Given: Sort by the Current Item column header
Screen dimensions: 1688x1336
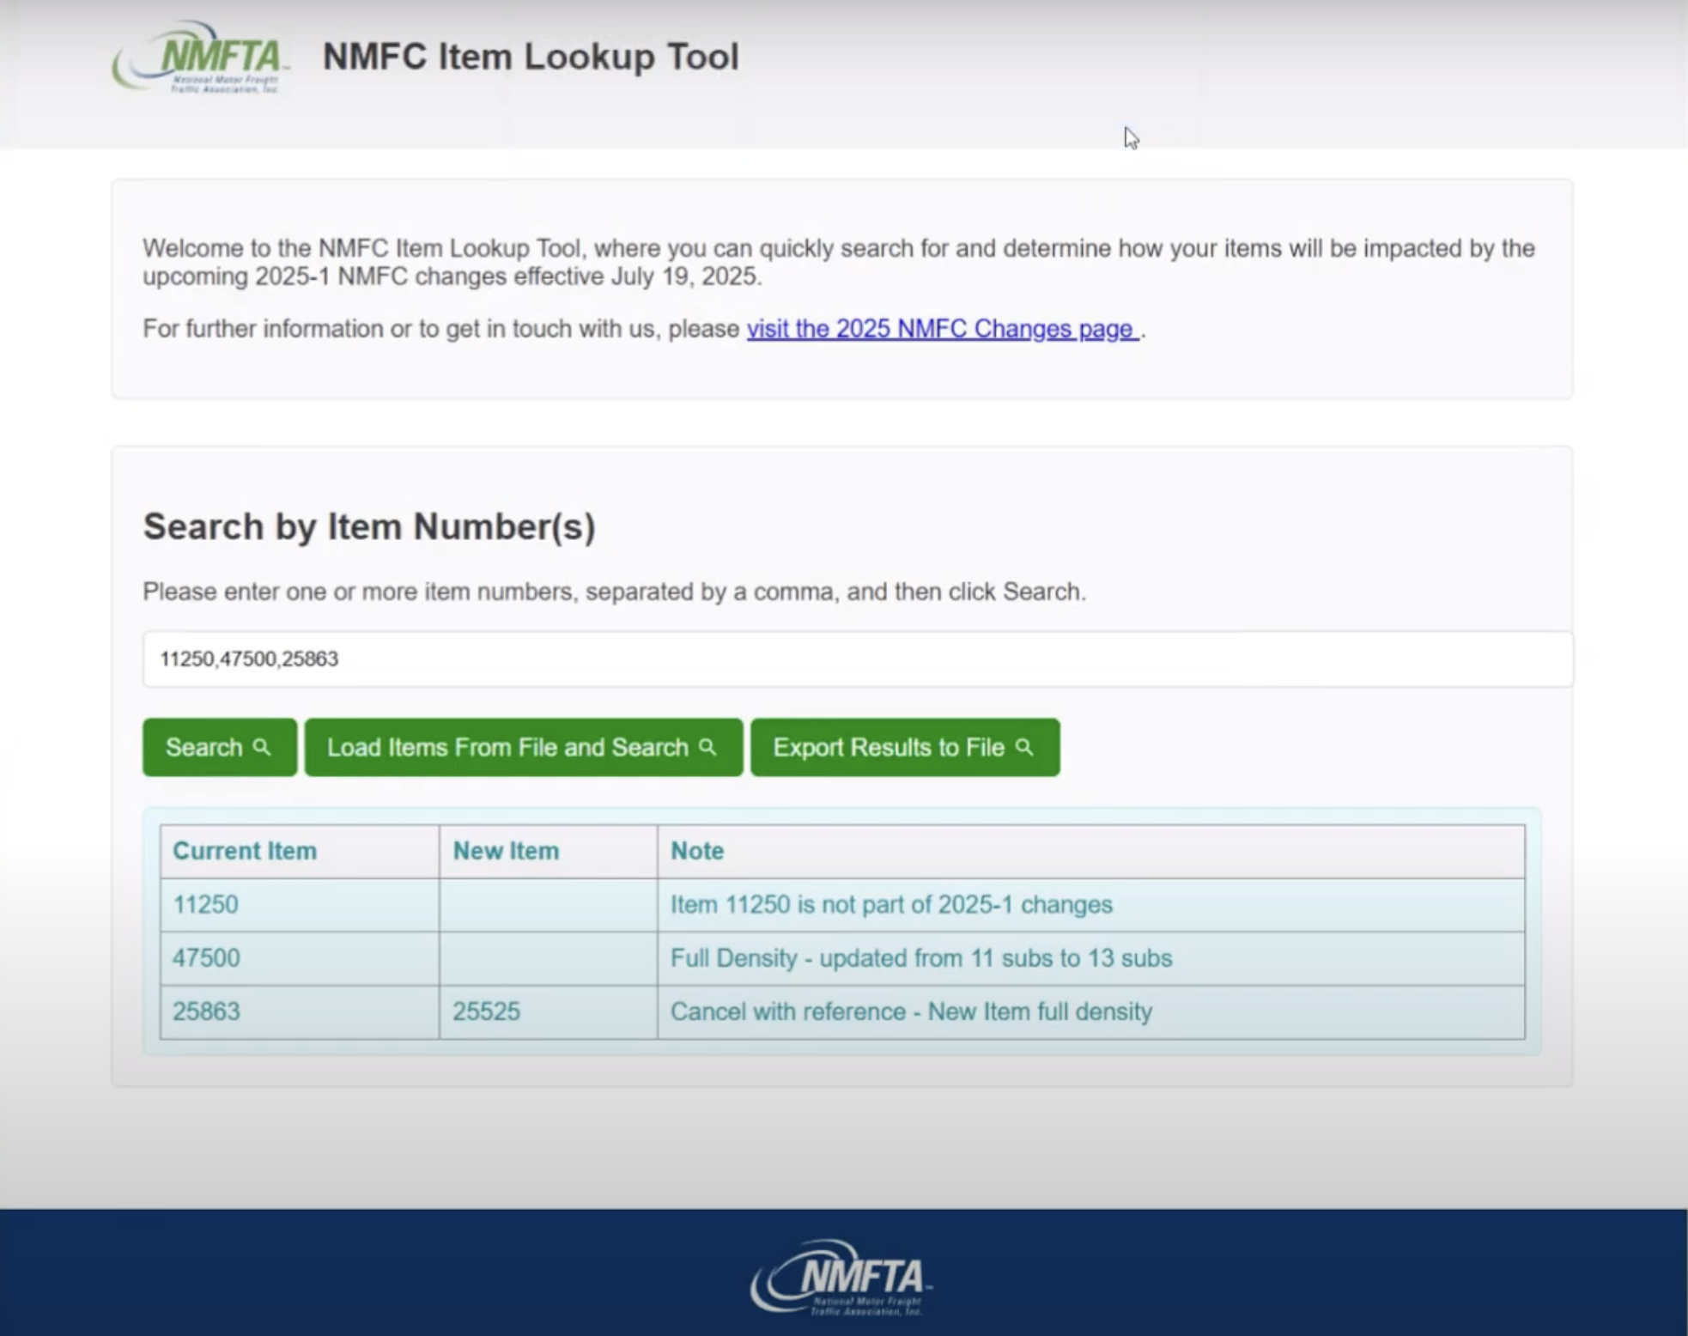Looking at the screenshot, I should click(x=244, y=851).
